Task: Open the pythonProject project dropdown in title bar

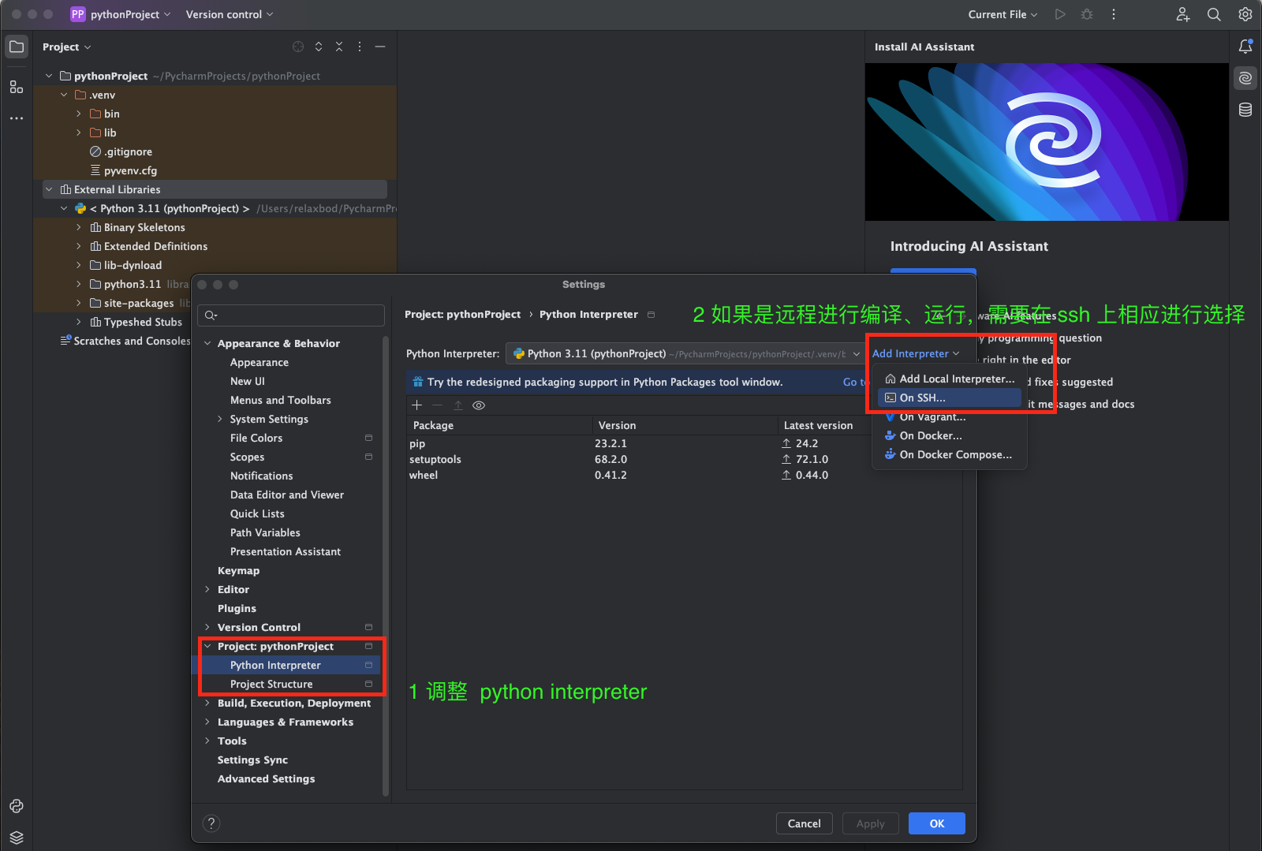Action: [121, 14]
